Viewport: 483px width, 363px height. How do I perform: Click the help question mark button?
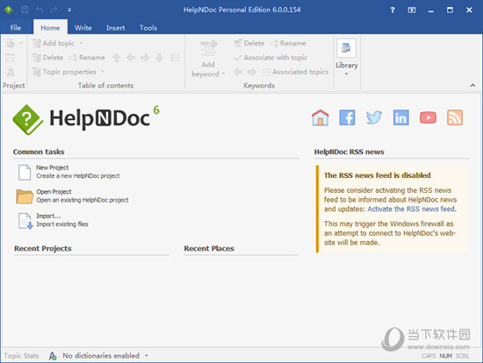click(x=393, y=11)
